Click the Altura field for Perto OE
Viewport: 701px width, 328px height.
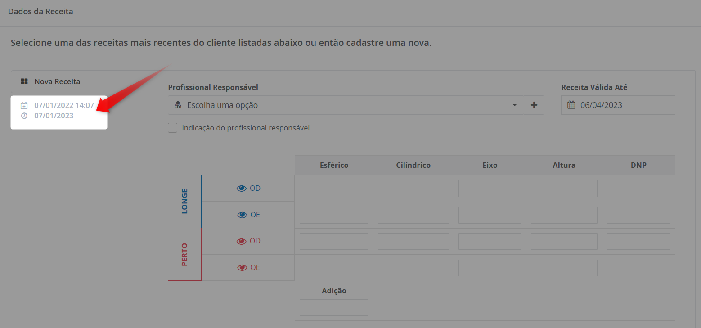pyautogui.click(x=564, y=268)
